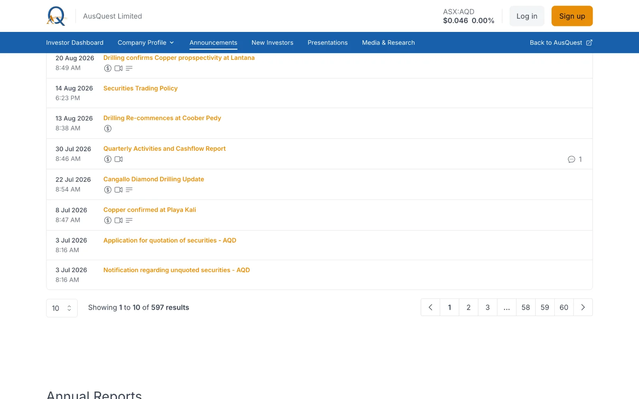Click 8:54 AM timestamp
Image resolution: width=639 pixels, height=399 pixels.
coord(68,190)
